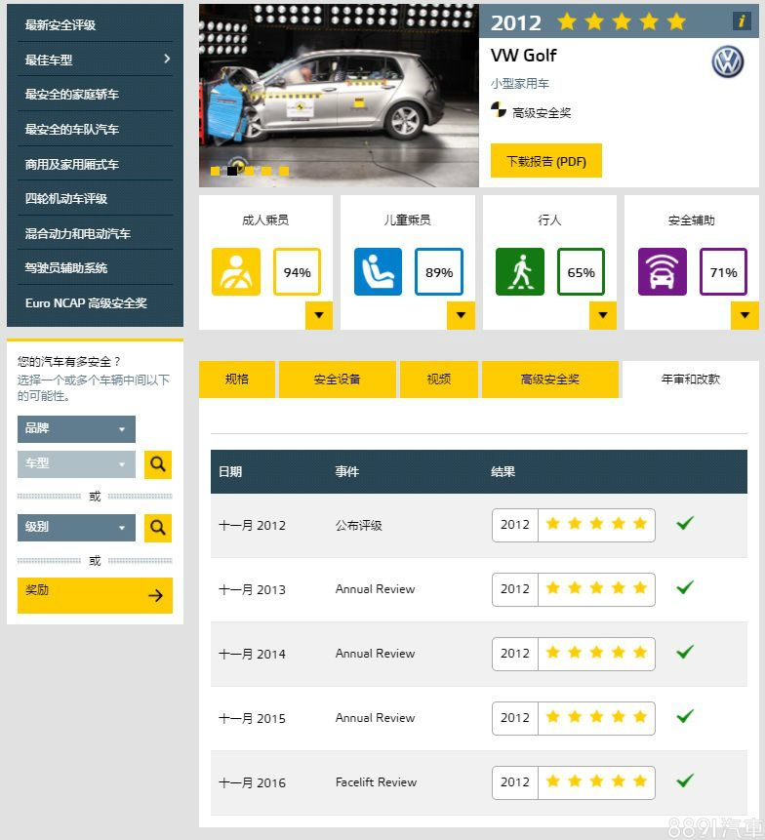Click green checkmark in 十一月 2016 row
The width and height of the screenshot is (765, 840).
[685, 780]
